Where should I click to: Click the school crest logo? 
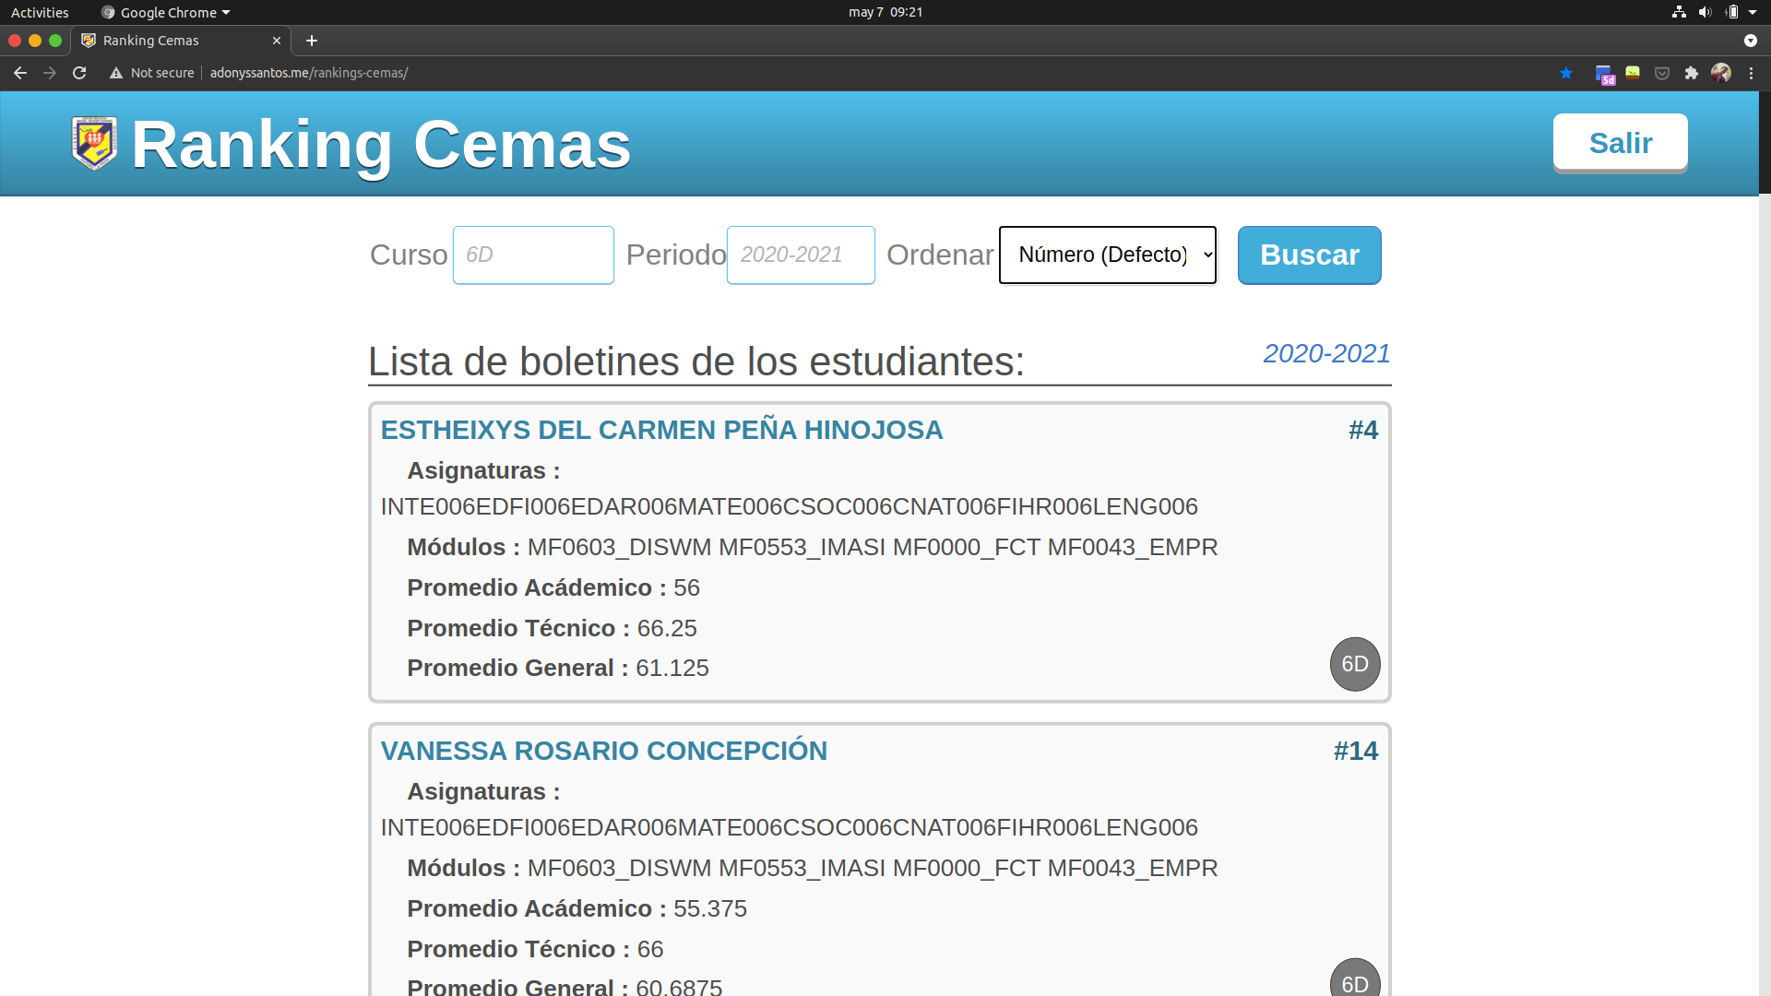(94, 144)
